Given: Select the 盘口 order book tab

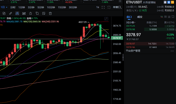Looking at the screenshot, I should coord(129,17).
